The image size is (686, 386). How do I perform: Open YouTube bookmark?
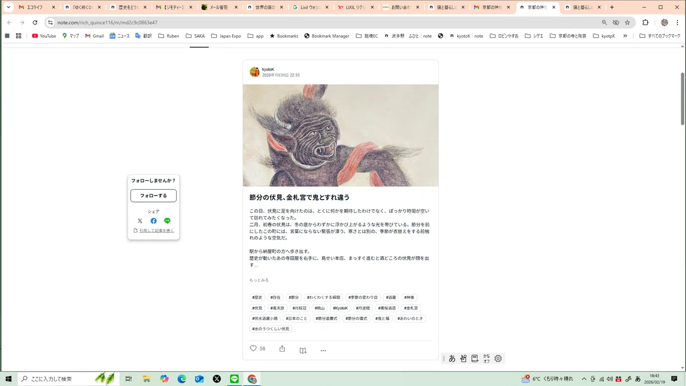pyautogui.click(x=44, y=35)
